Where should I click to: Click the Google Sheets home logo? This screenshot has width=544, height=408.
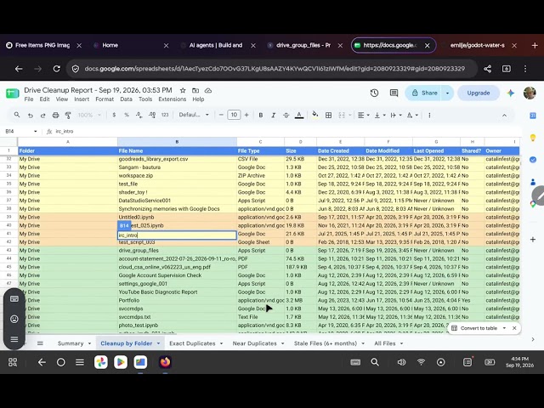[x=12, y=93]
